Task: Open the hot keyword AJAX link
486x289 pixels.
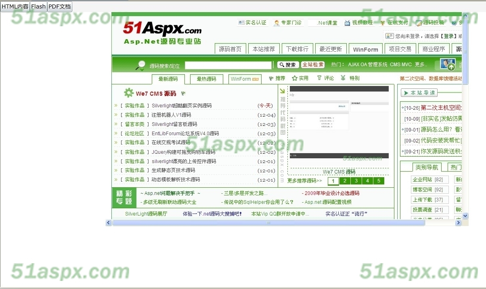Action: tap(354, 65)
